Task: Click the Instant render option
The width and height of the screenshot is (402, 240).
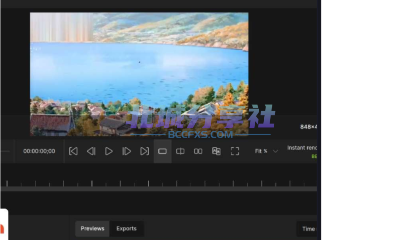Action: pos(302,148)
